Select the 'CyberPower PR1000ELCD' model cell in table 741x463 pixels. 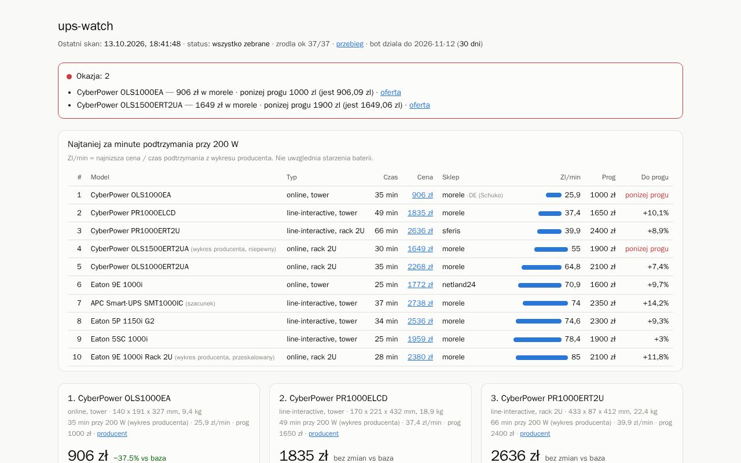[x=133, y=213]
